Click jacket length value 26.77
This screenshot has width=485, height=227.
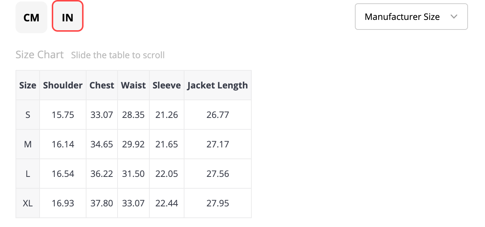(218, 115)
